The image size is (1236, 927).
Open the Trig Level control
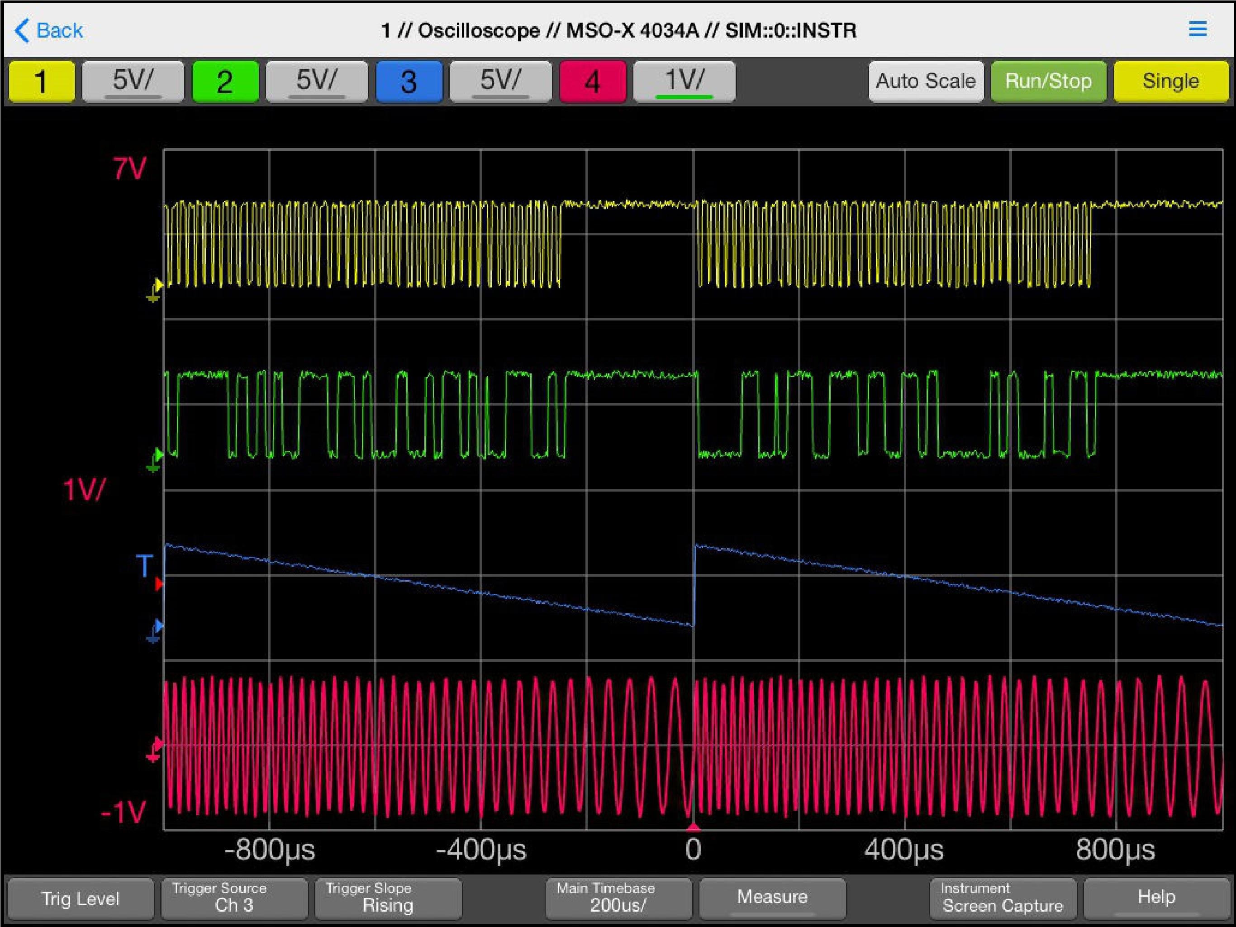tap(81, 898)
